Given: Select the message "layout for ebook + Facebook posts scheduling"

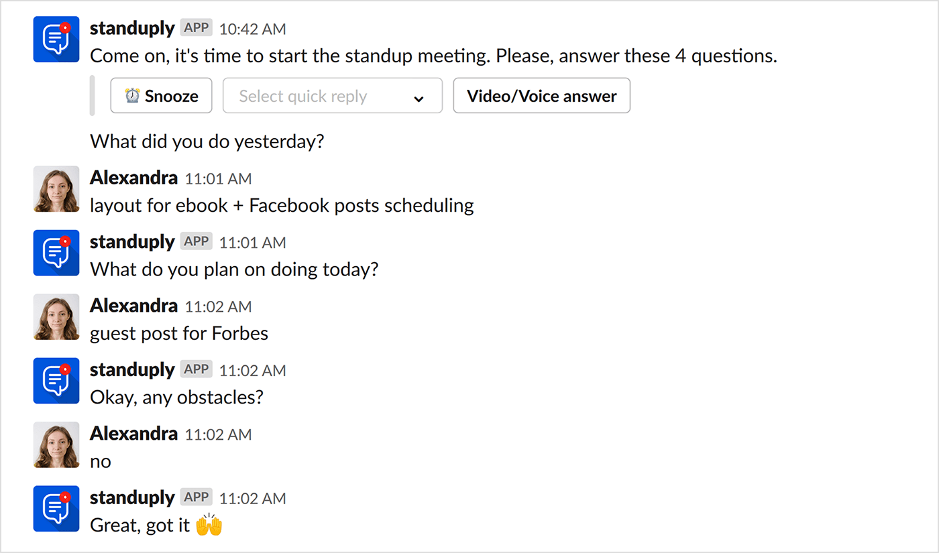Looking at the screenshot, I should (282, 205).
